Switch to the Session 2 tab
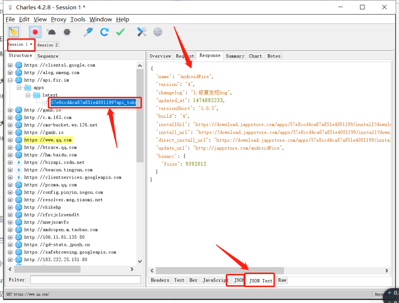The image size is (399, 303). point(47,45)
